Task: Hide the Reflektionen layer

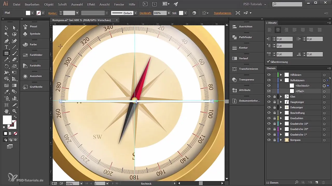Action: click(x=269, y=80)
